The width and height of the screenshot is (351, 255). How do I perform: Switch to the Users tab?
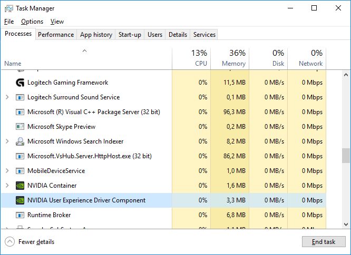pyautogui.click(x=155, y=35)
